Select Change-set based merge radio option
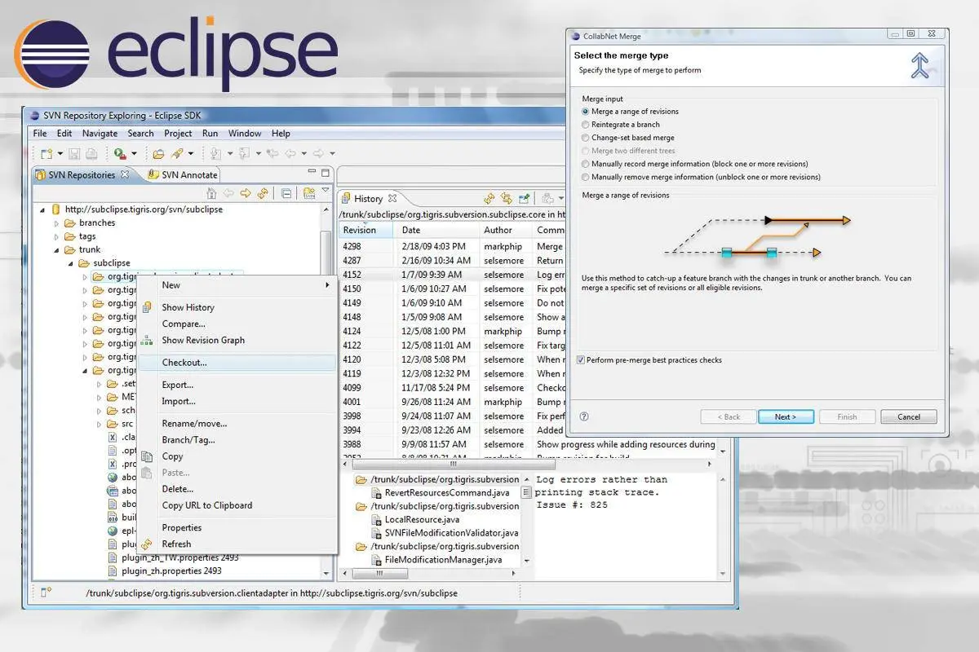This screenshot has width=979, height=652. pyautogui.click(x=585, y=138)
